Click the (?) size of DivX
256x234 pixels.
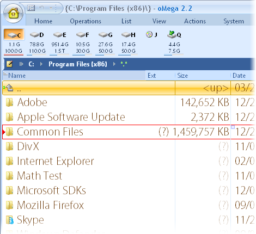[223, 146]
